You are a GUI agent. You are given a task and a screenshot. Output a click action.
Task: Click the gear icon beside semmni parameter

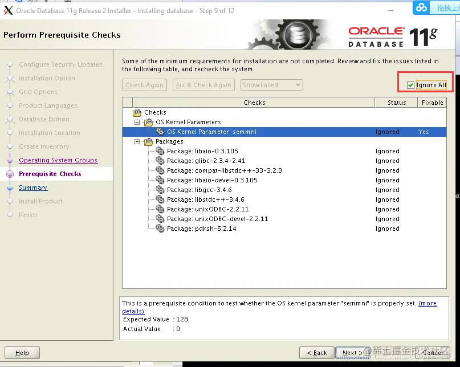pyautogui.click(x=160, y=132)
